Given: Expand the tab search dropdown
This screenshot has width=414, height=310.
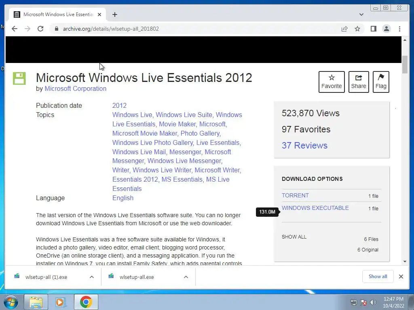Looking at the screenshot, I should click(x=361, y=15).
